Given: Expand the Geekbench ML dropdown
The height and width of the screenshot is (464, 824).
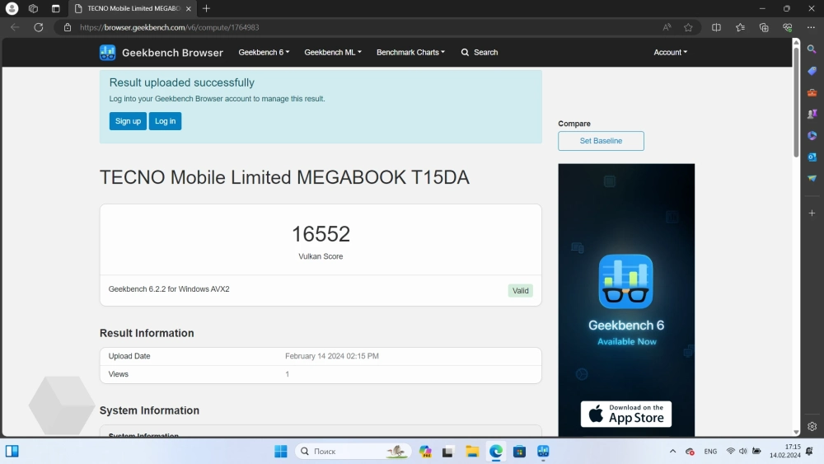Looking at the screenshot, I should click(x=333, y=52).
